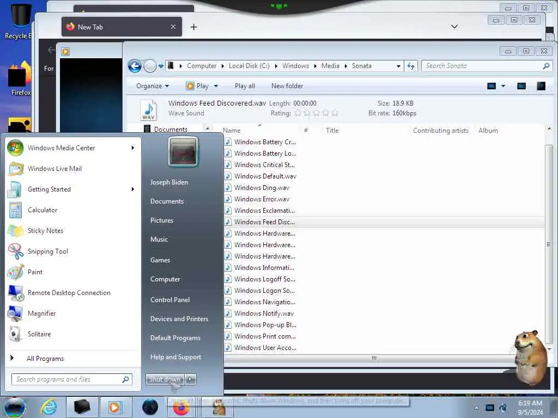Click Windows in the address breadcrumb
558x418 pixels.
click(295, 66)
